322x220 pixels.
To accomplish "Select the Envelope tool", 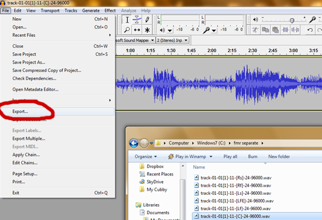I will (x=137, y=20).
